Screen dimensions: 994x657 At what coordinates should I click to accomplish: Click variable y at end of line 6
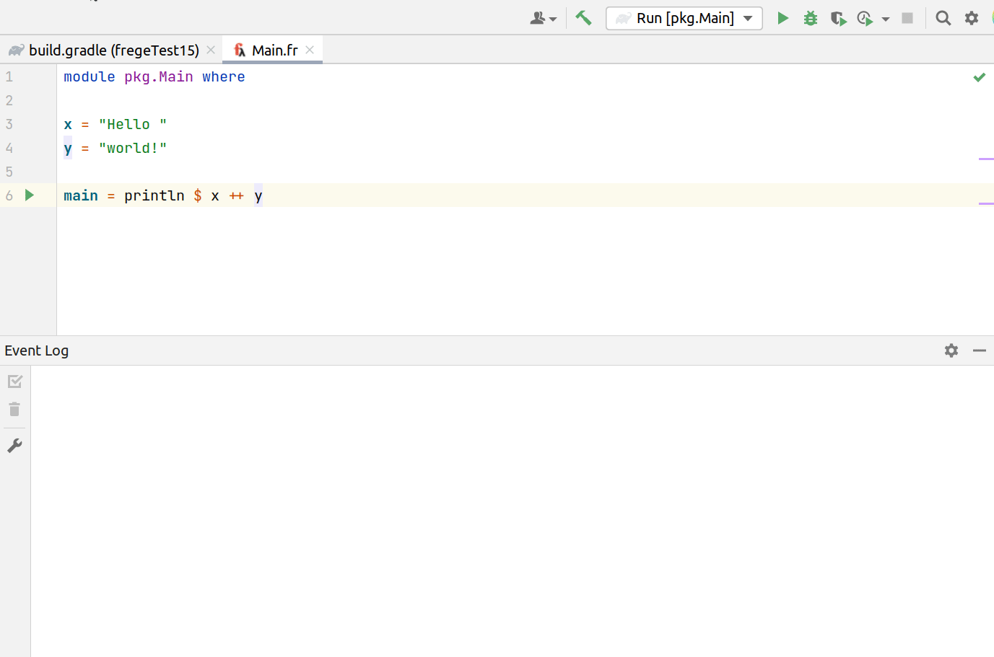(258, 195)
